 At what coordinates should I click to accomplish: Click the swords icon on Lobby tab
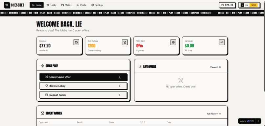click(x=48, y=5)
